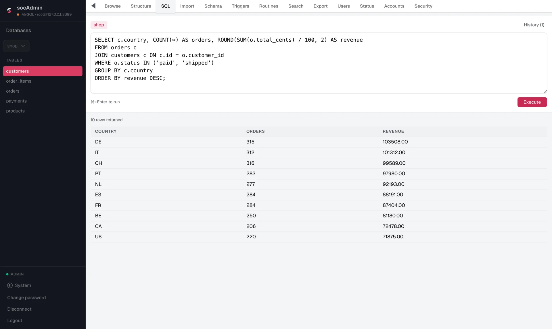Click the Databases heading

pyautogui.click(x=18, y=30)
